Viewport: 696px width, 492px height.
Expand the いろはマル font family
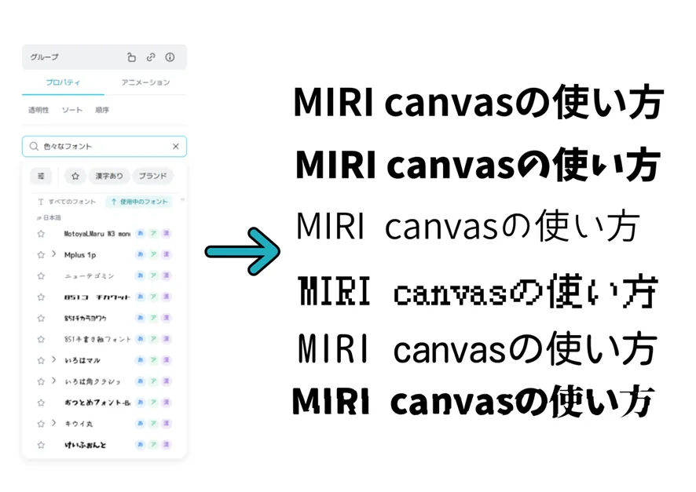pyautogui.click(x=53, y=359)
